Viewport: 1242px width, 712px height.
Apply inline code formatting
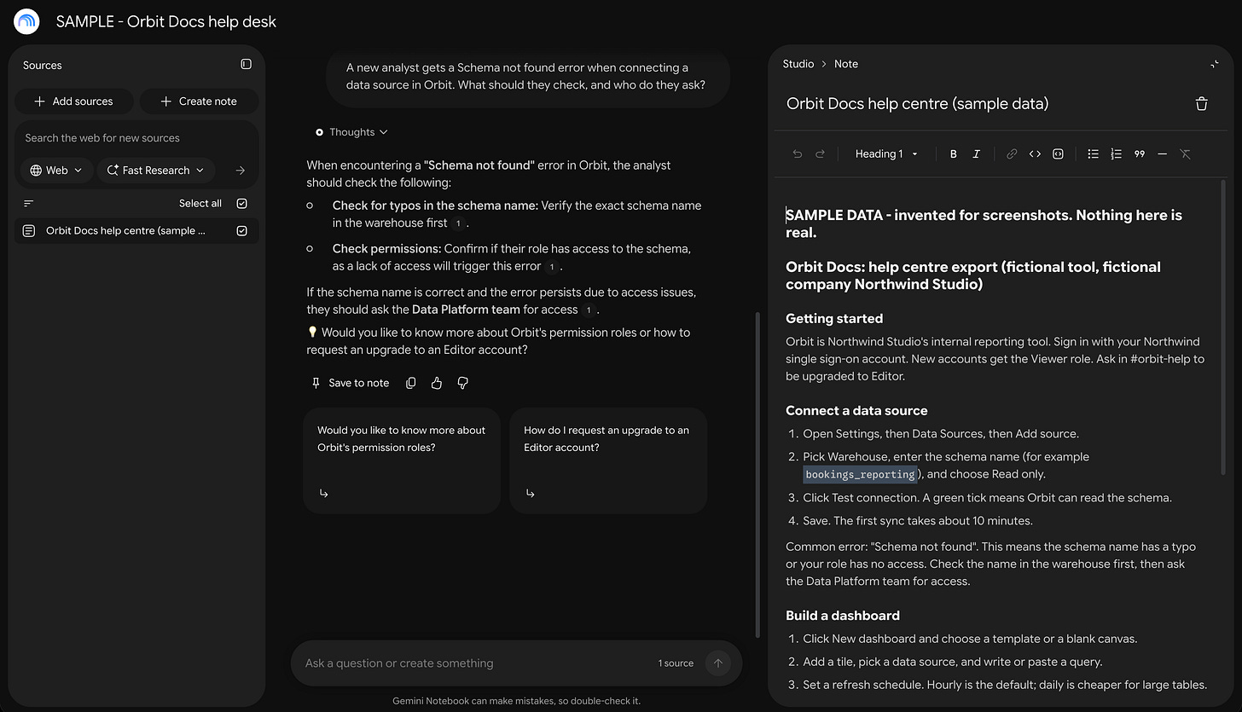tap(1035, 154)
